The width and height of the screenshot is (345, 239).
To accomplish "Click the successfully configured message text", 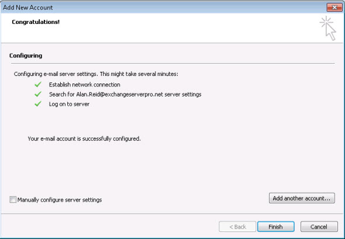I will 84,138.
